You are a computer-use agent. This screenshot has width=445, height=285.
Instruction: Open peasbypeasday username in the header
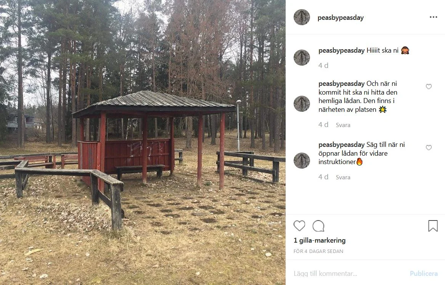coord(341,18)
